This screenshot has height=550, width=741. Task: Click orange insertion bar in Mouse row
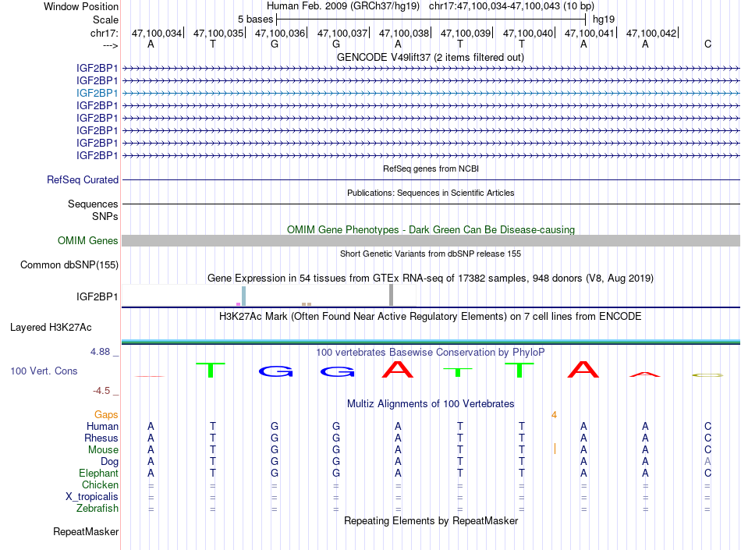coord(555,449)
